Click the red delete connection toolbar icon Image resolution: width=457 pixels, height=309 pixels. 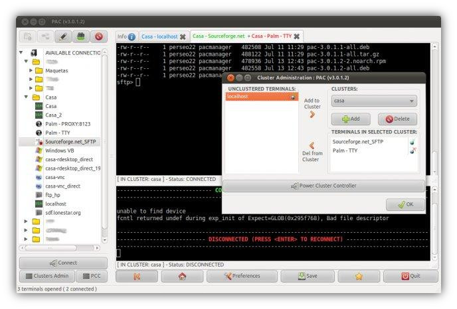click(99, 36)
